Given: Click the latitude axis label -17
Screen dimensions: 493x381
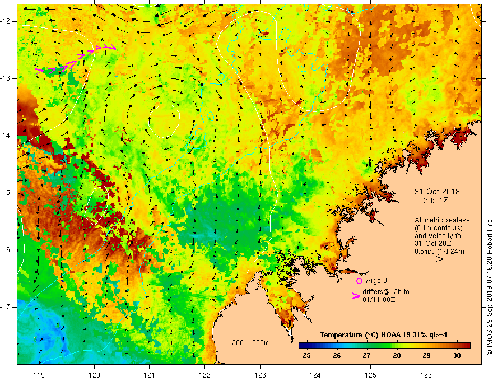Looking at the screenshot, I should point(6,307).
